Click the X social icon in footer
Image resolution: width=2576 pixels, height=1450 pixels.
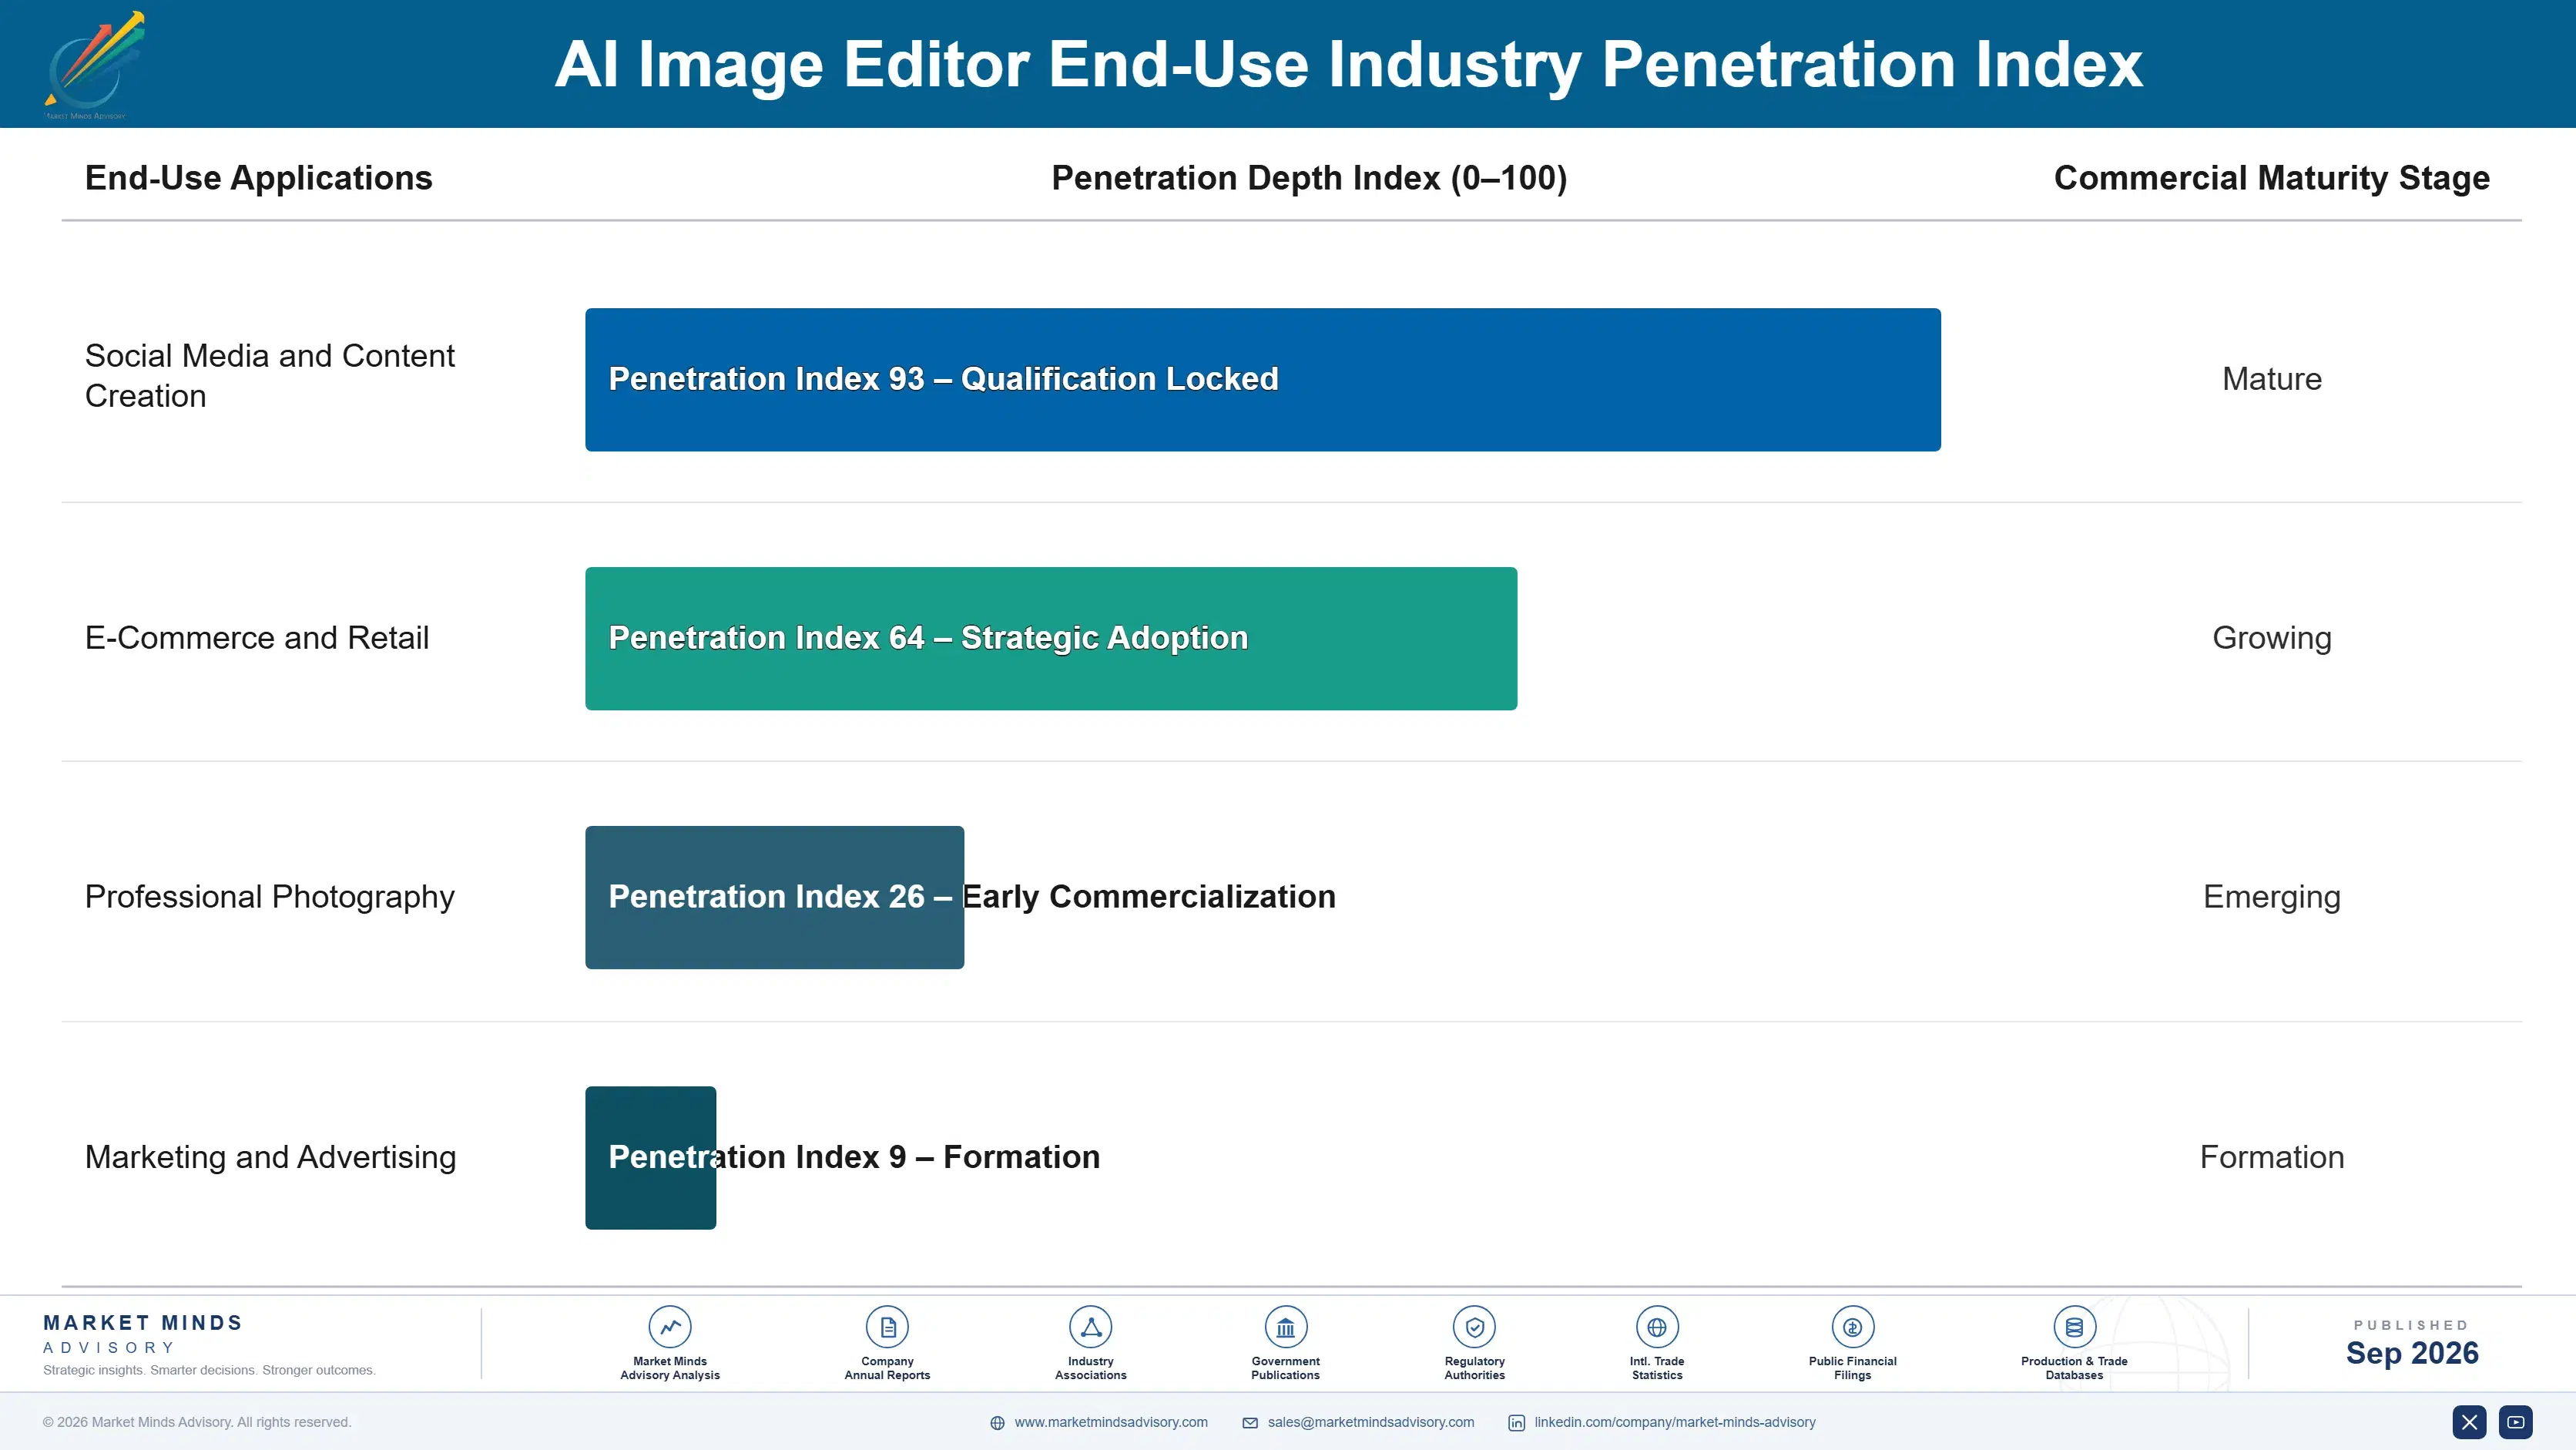point(2469,1422)
